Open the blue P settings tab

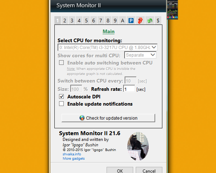(x=131, y=21)
